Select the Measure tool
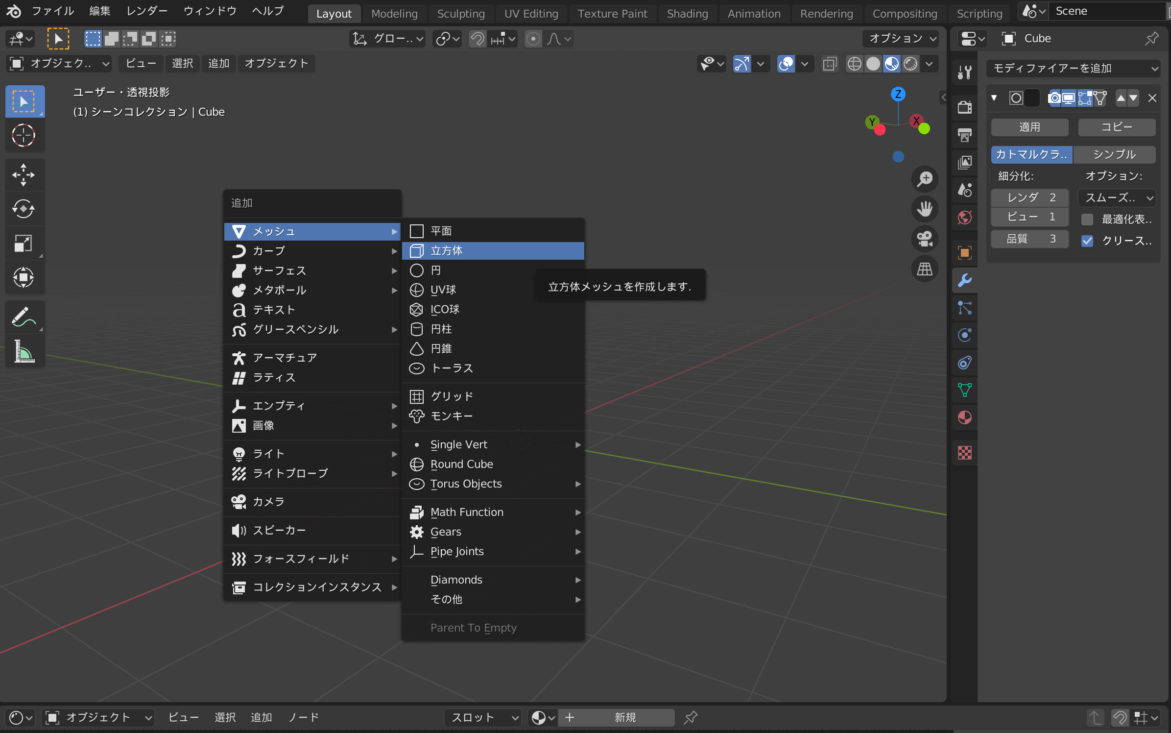Viewport: 1171px width, 733px height. 23,352
